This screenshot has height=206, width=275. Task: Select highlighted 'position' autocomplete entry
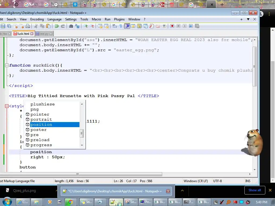52,124
